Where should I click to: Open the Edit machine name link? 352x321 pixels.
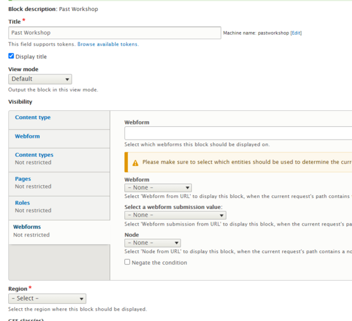coord(296,33)
